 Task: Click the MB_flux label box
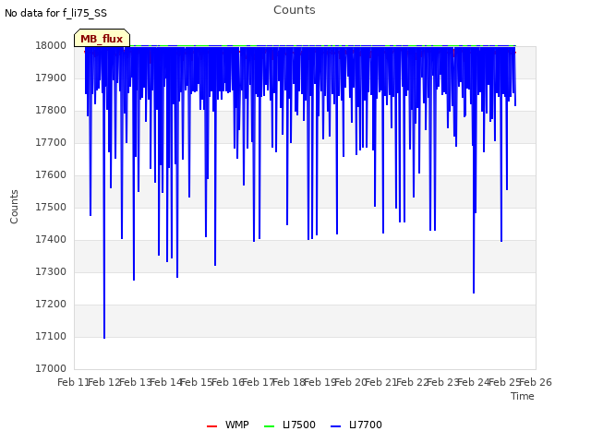102,39
